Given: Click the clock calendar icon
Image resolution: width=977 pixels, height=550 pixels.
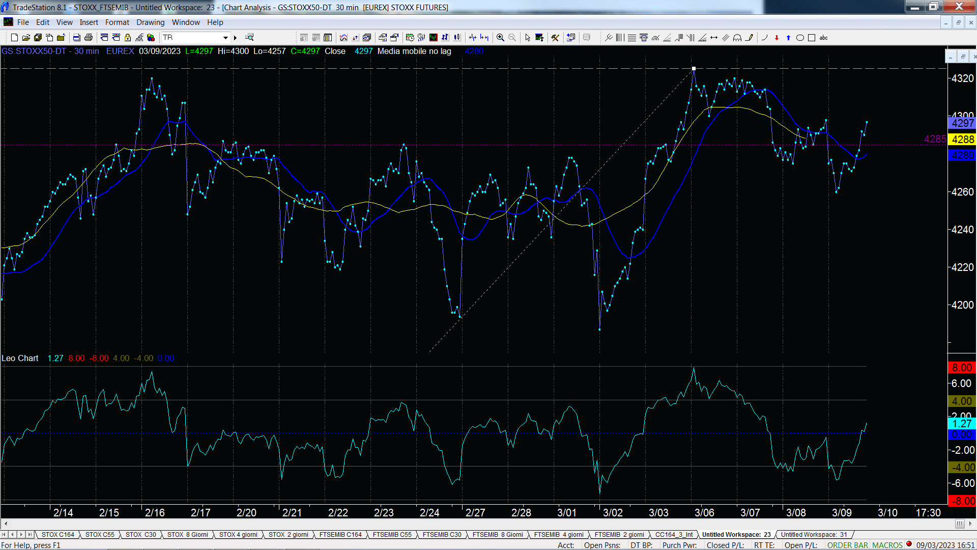Looking at the screenshot, I should click(x=410, y=38).
